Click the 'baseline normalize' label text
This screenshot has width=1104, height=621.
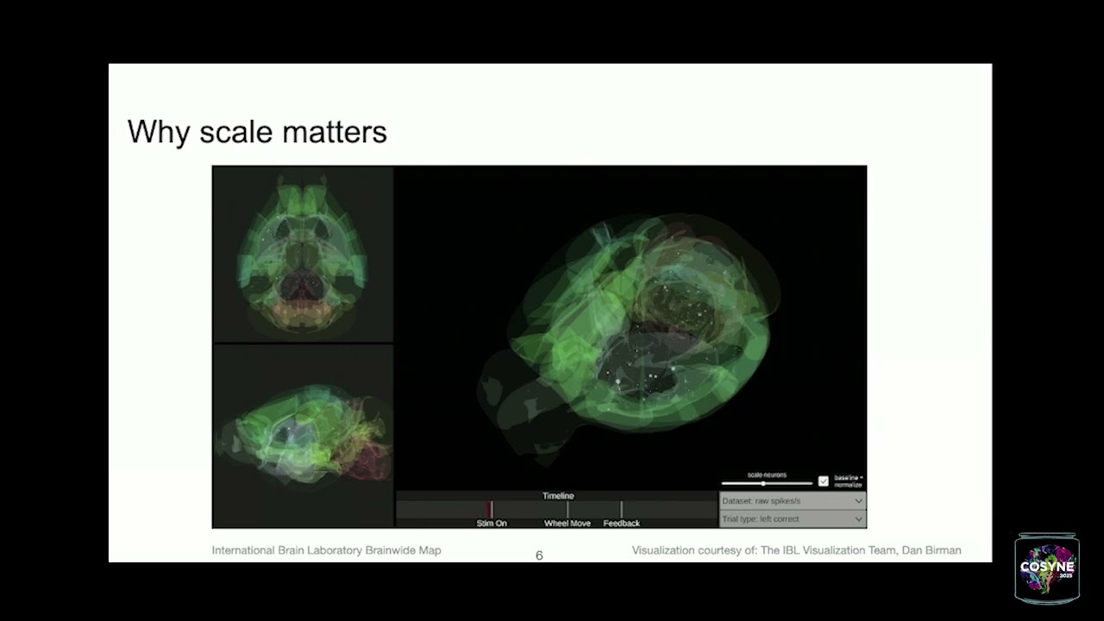[848, 481]
